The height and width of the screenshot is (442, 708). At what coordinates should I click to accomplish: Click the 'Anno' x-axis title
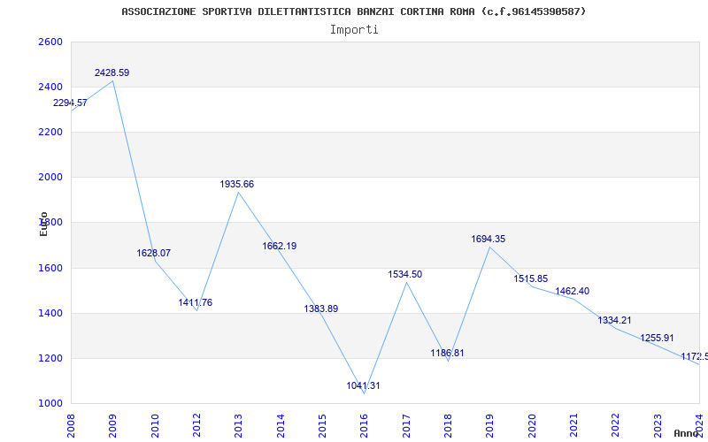pyautogui.click(x=686, y=433)
